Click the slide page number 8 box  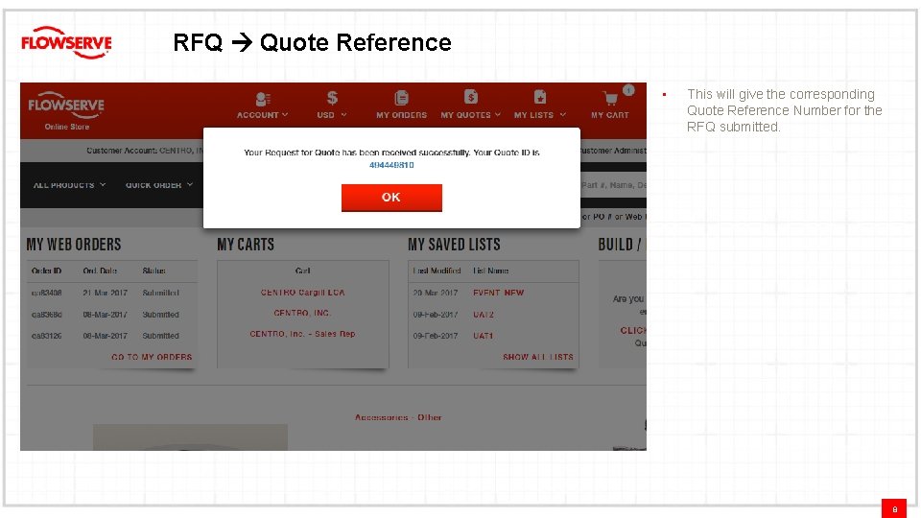894,508
